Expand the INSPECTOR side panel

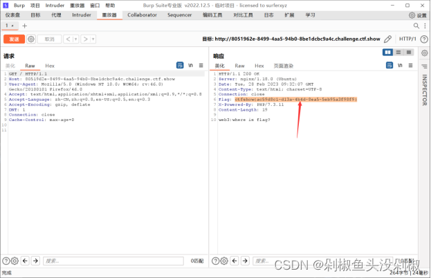pyautogui.click(x=424, y=90)
